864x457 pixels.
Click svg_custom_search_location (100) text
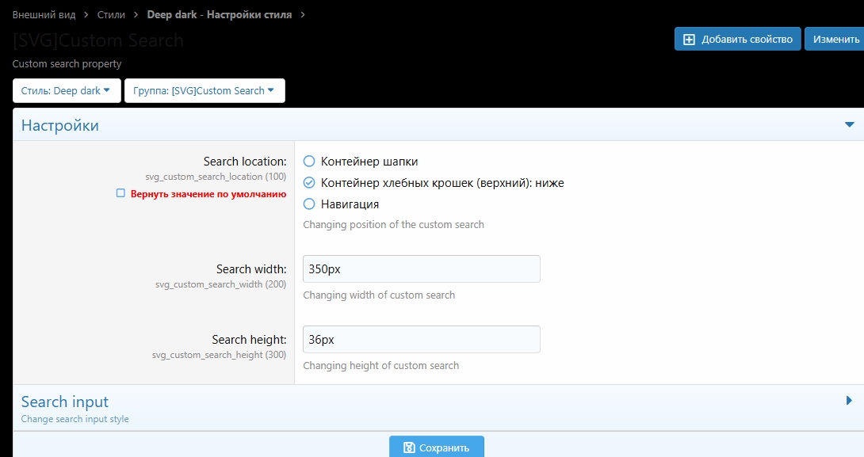point(216,177)
